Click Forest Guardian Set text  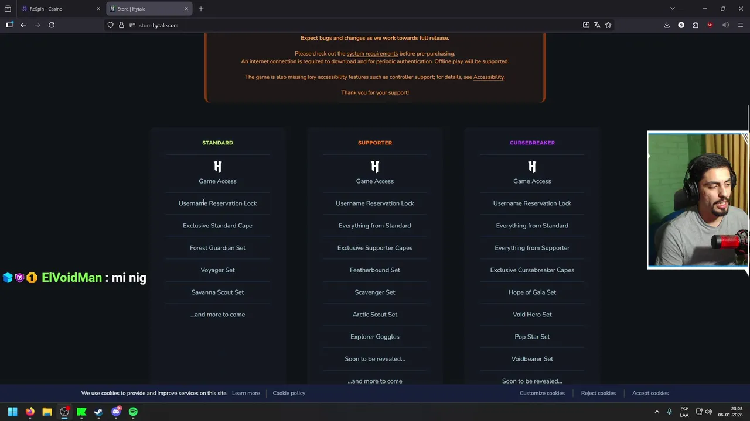pyautogui.click(x=217, y=248)
